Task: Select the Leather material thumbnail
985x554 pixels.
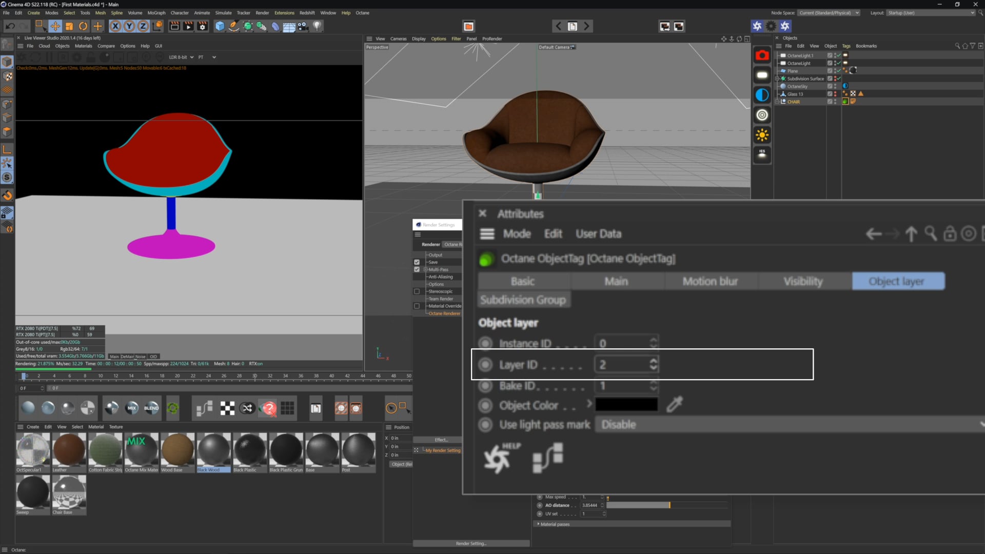Action: pos(69,450)
